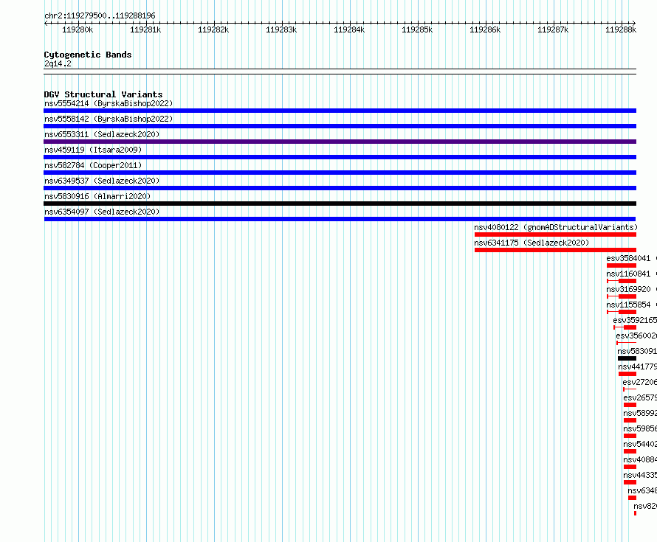Click the blue bar under nsv5558142
The height and width of the screenshot is (542, 657).
(340, 126)
